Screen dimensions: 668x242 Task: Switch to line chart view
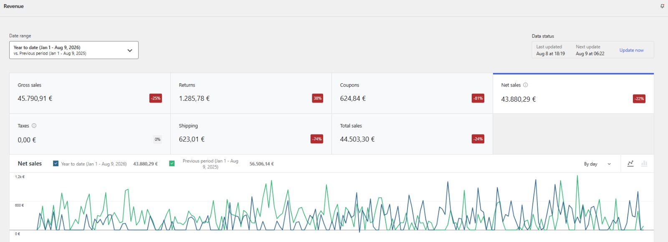(630, 164)
